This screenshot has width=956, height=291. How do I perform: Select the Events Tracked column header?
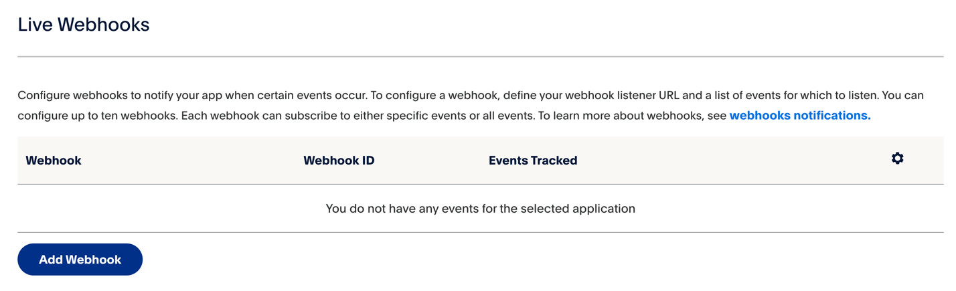point(533,161)
